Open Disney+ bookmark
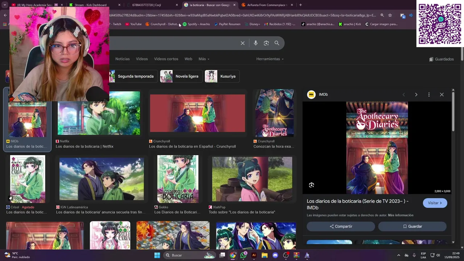 coord(252,24)
